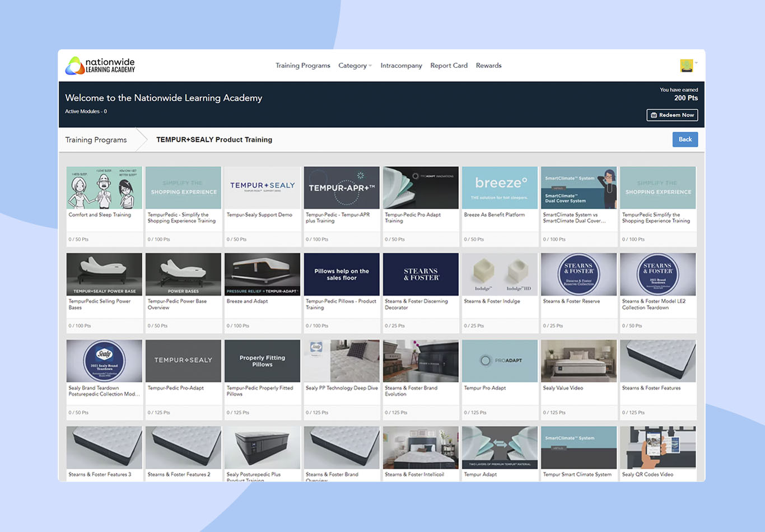Click '0 / 50 Pts' under Comfort and Sleep
Viewport: 765px width, 532px height.
[78, 239]
